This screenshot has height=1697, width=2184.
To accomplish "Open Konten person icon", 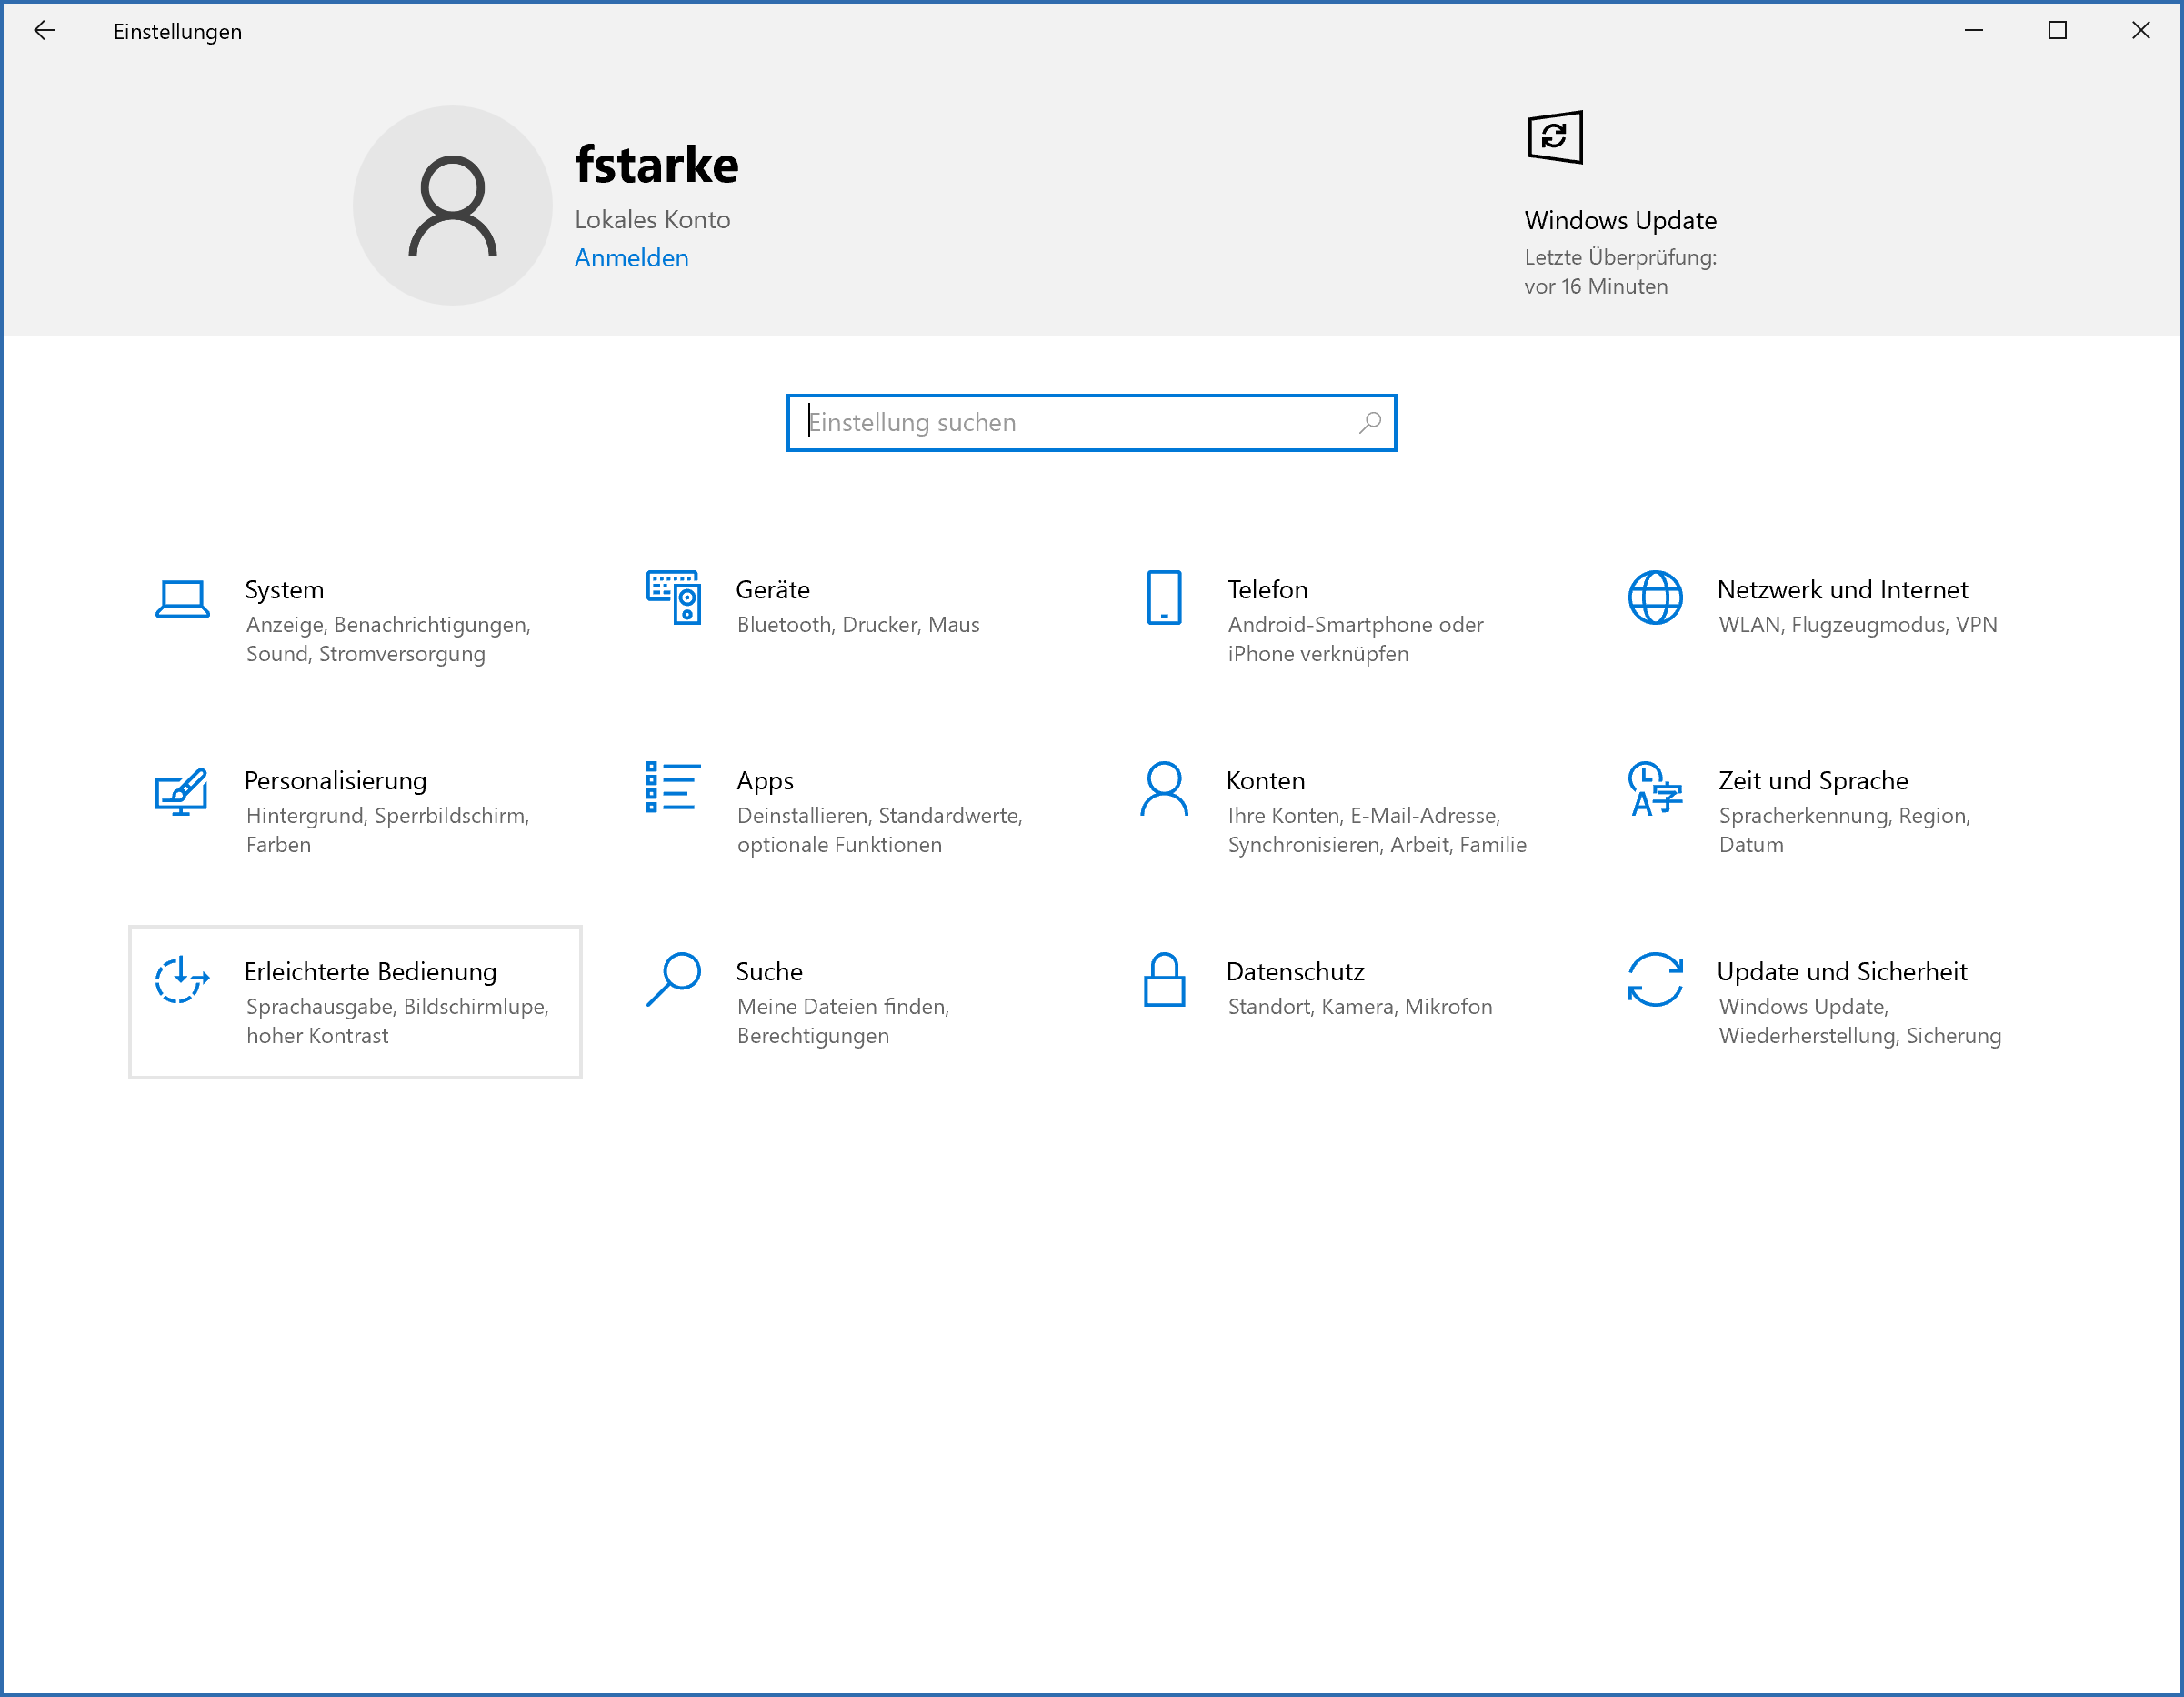I will pyautogui.click(x=1164, y=789).
